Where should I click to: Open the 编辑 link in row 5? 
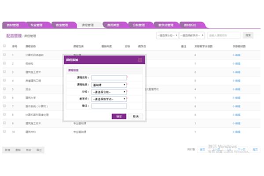[x=237, y=89]
